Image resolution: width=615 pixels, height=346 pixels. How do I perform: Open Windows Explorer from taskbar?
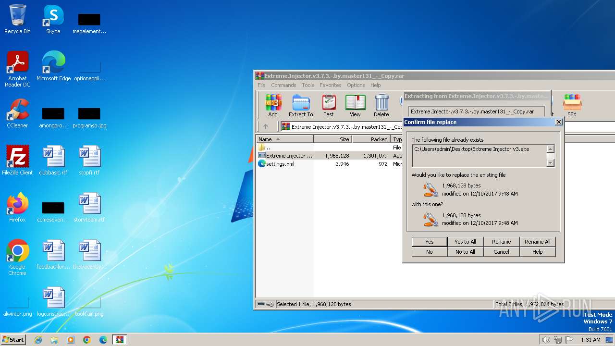coord(54,340)
